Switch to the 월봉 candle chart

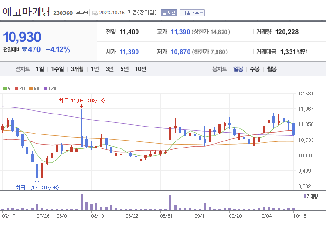point(272,69)
